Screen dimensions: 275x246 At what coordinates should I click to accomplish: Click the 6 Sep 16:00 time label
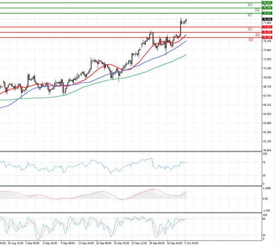50,243
